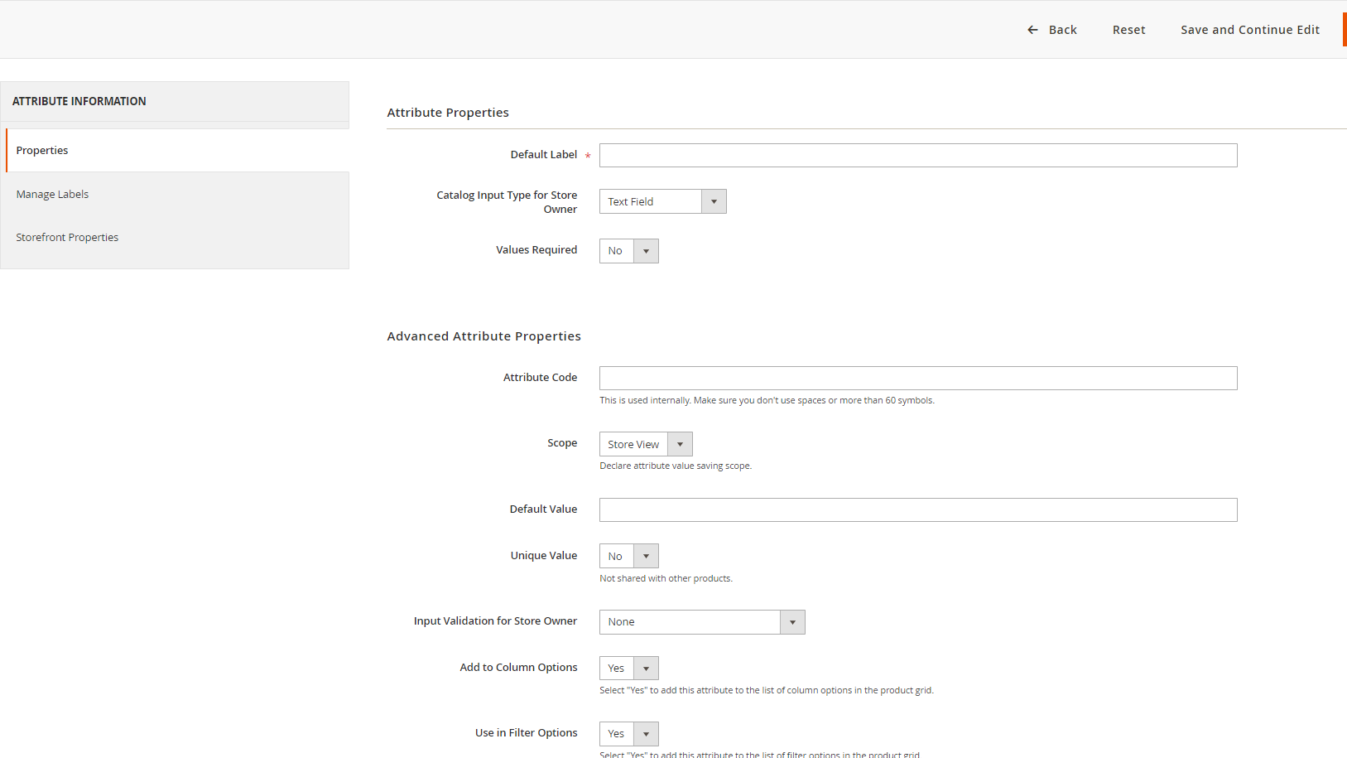The width and height of the screenshot is (1347, 758).
Task: Open Catalog Input Type dropdown
Action: [x=662, y=201]
